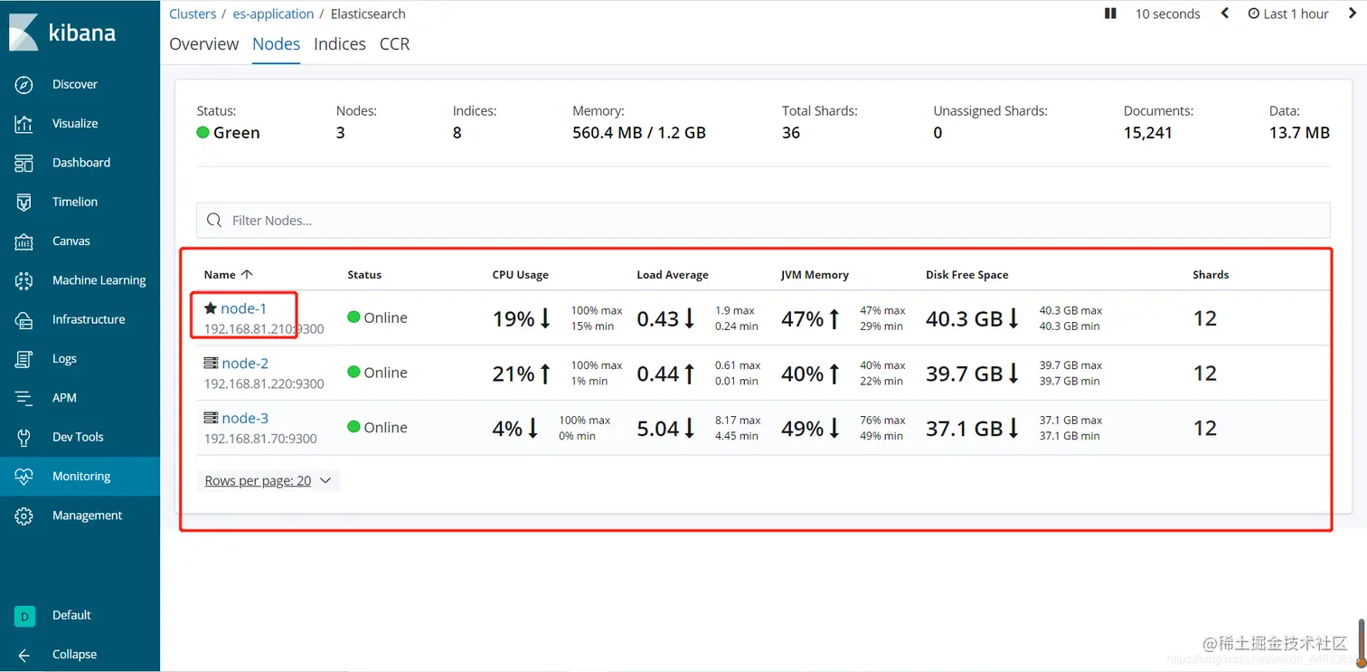Viewport: 1367px width, 672px height.
Task: Expand the Rows per page dropdown
Action: [268, 480]
